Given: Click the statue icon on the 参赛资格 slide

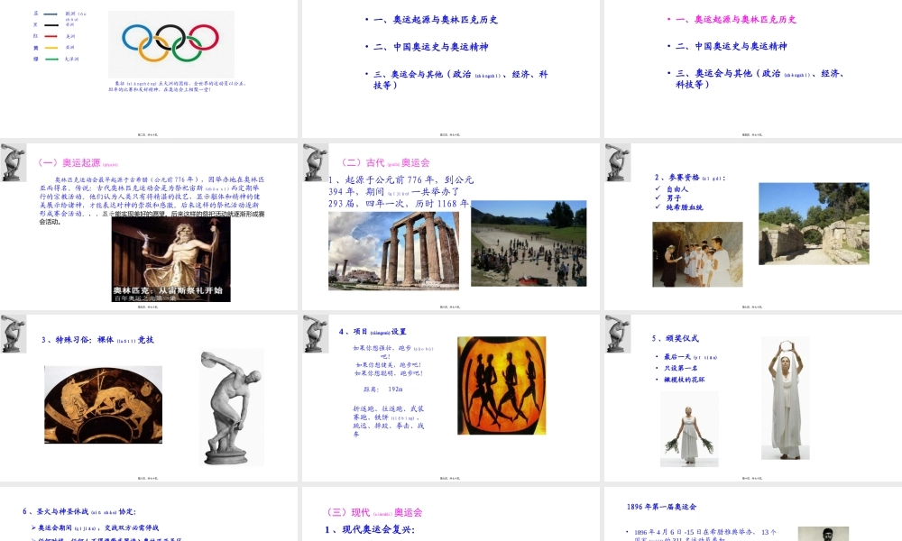Looking at the screenshot, I should (x=617, y=160).
